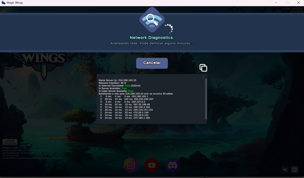
Task: Click hop 4 address 187.32.146.49
Action: tap(142, 105)
